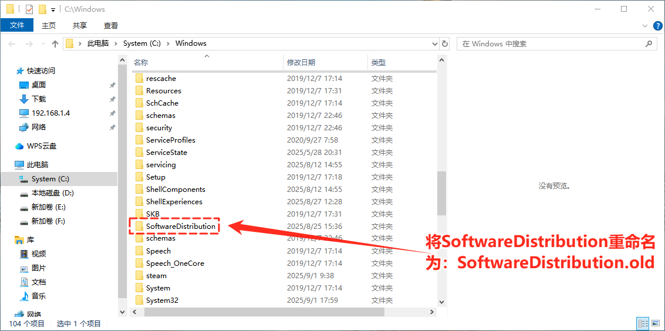Image resolution: width=665 pixels, height=331 pixels.
Task: Expand the Quick Access toolbar dropdown arrow
Action: (53, 10)
